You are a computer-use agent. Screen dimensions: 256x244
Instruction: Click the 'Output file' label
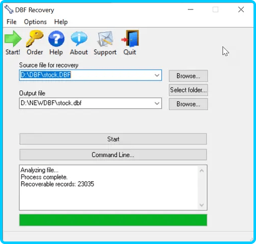point(32,93)
